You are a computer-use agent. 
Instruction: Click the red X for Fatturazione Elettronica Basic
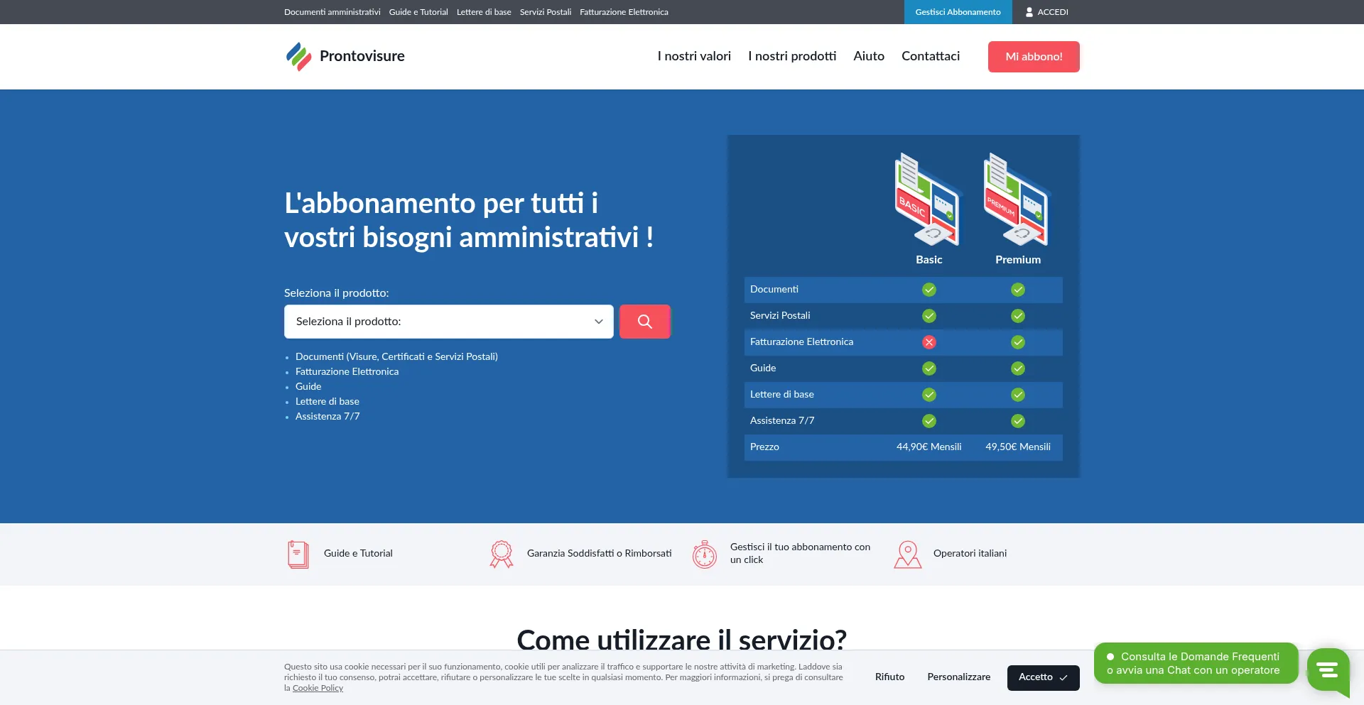[929, 342]
